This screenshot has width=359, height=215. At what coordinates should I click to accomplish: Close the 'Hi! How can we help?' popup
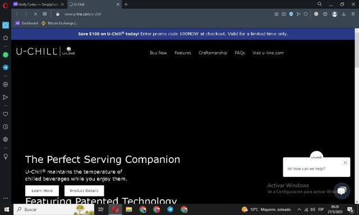pyautogui.click(x=346, y=162)
